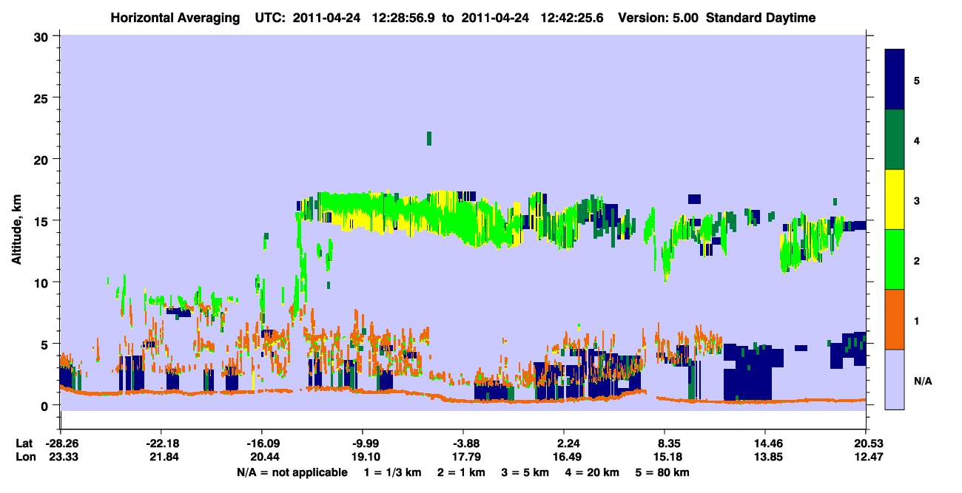This screenshot has height=493, width=962.
Task: Click the latitude value -3.88
Action: (463, 443)
